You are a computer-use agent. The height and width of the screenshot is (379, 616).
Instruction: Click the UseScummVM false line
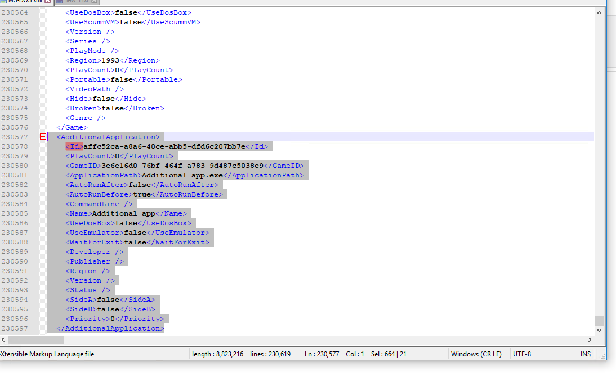tap(133, 22)
